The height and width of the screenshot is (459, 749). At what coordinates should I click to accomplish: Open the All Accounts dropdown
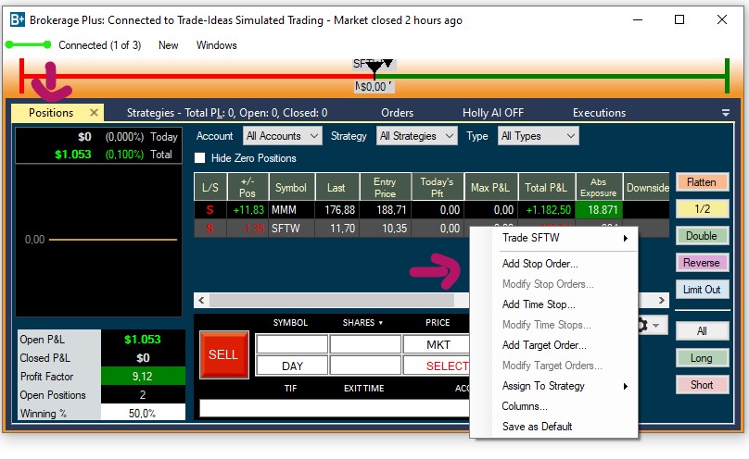(x=283, y=136)
